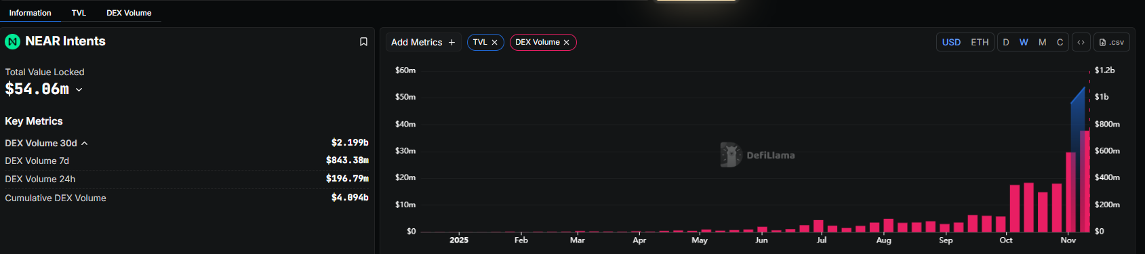The image size is (1145, 254).
Task: Open Add Metrics menu
Action: tap(423, 42)
